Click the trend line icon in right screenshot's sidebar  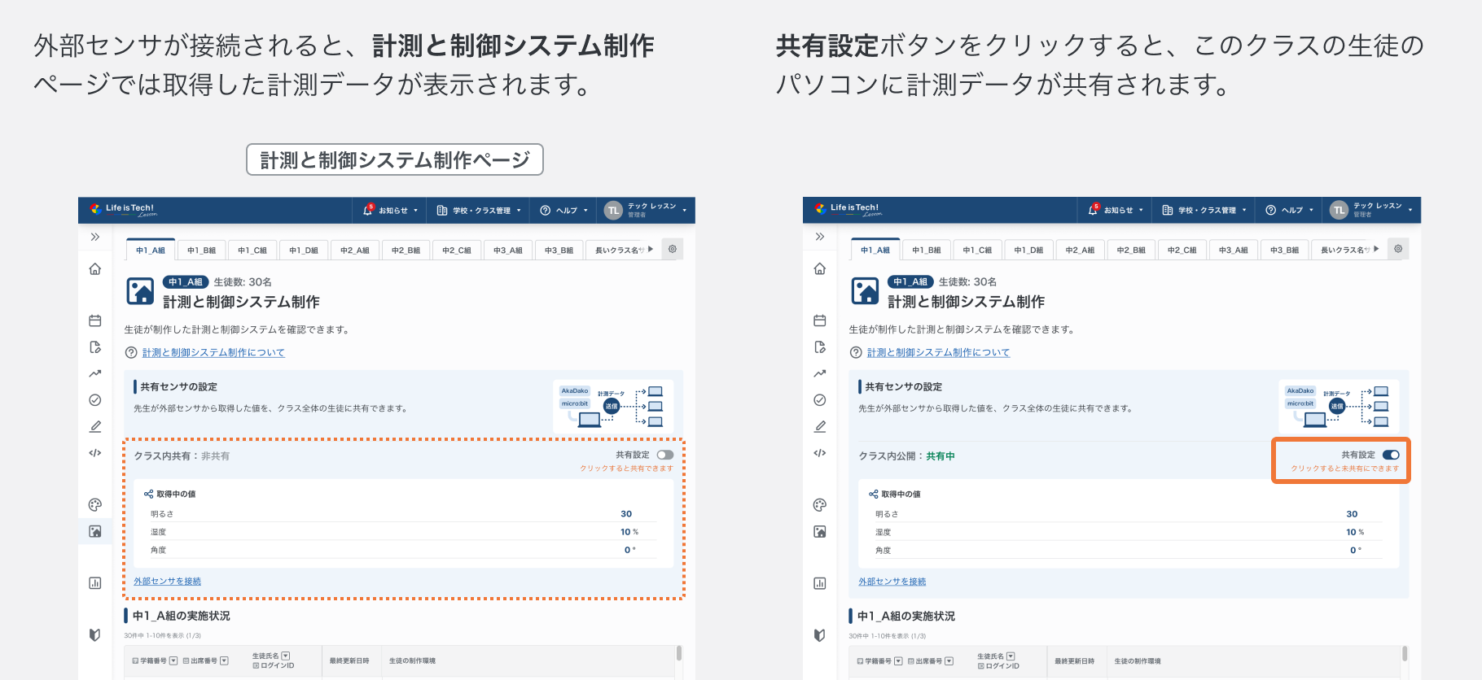point(820,373)
